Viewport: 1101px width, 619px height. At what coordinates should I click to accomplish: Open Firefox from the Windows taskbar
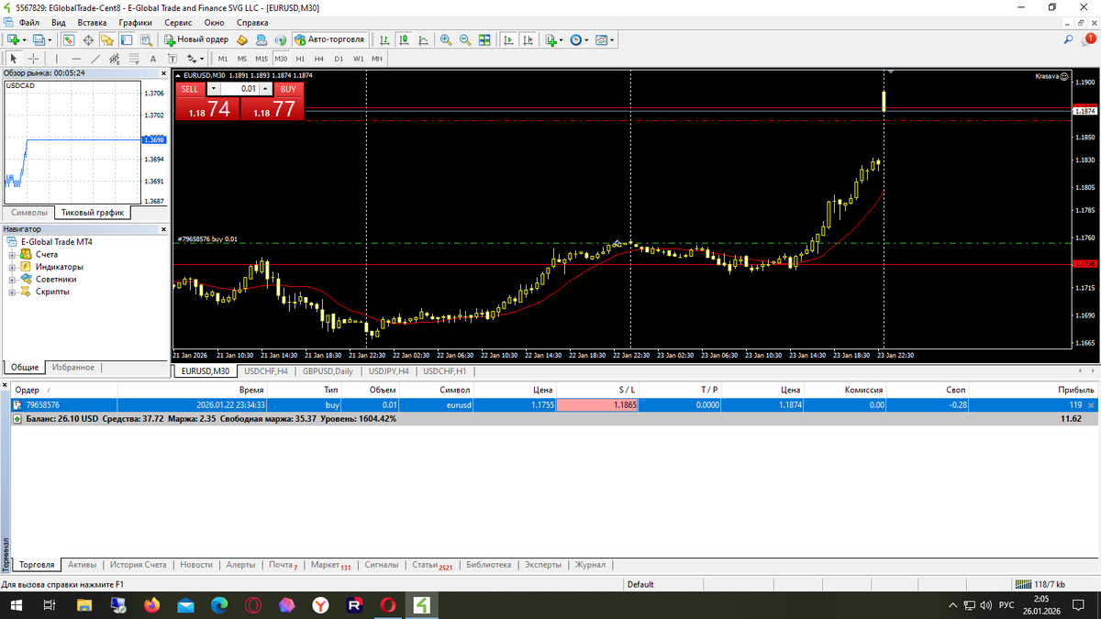(x=151, y=605)
